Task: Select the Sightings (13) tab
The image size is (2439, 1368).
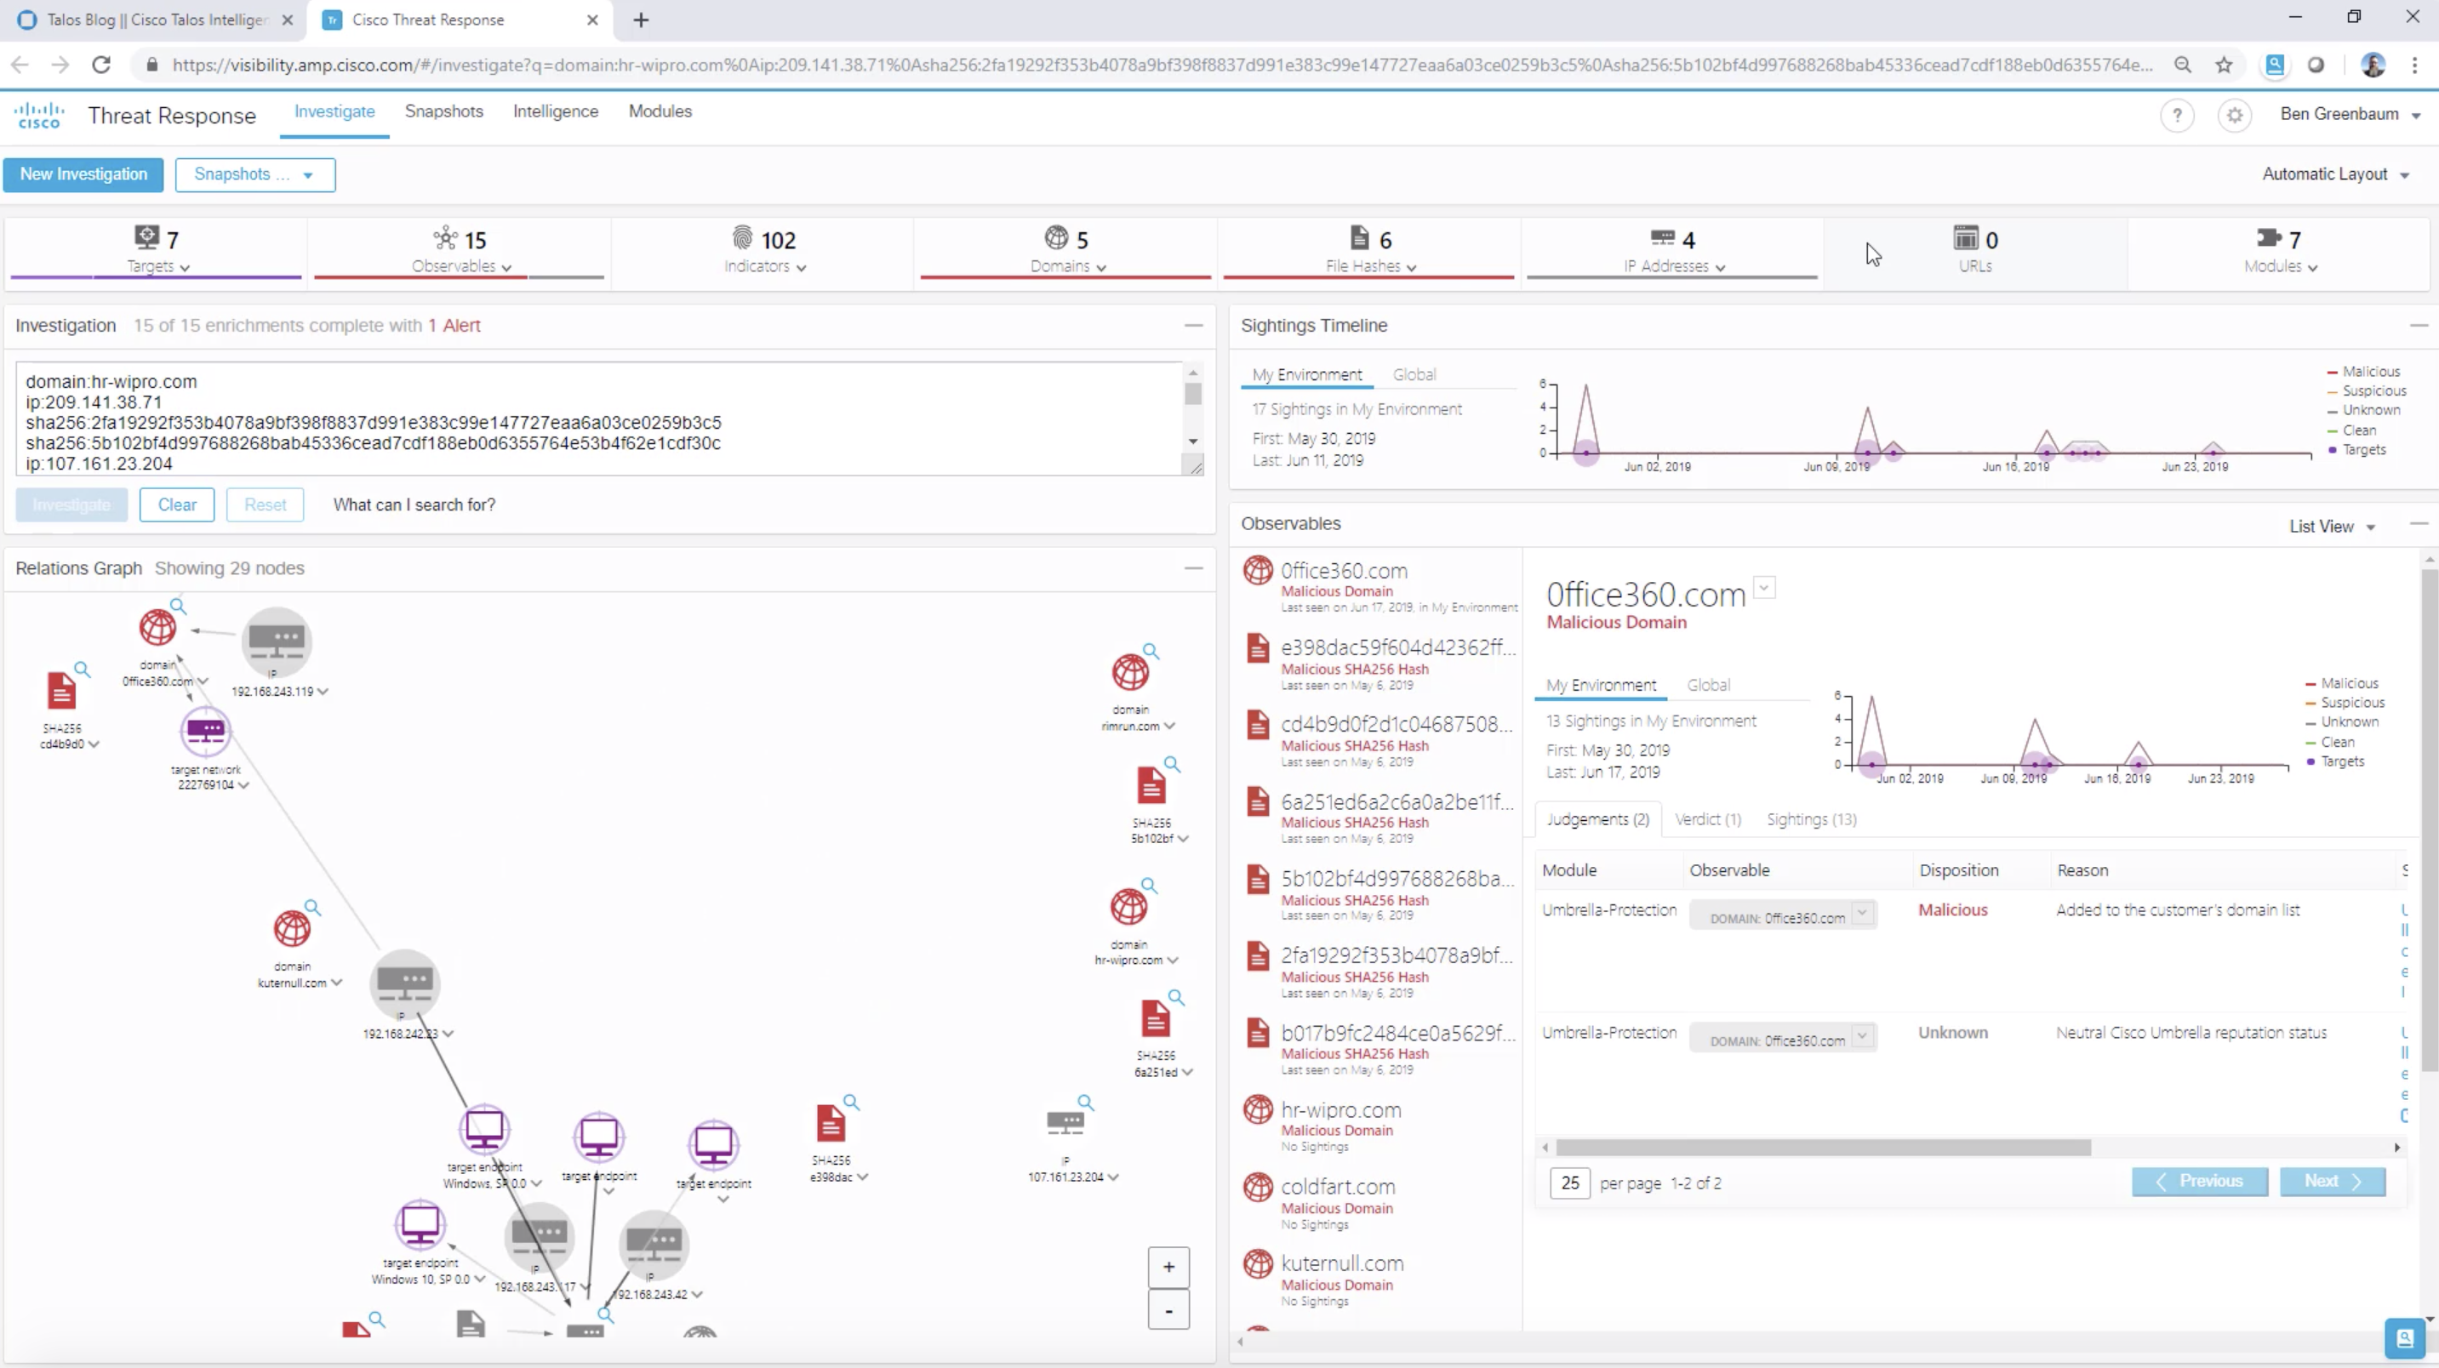Action: [x=1810, y=819]
